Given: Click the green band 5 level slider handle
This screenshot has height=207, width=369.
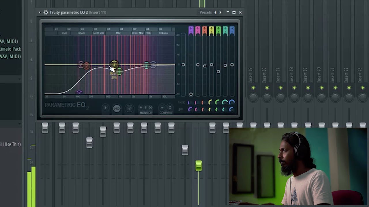Looking at the screenshot, I should click(x=218, y=72).
